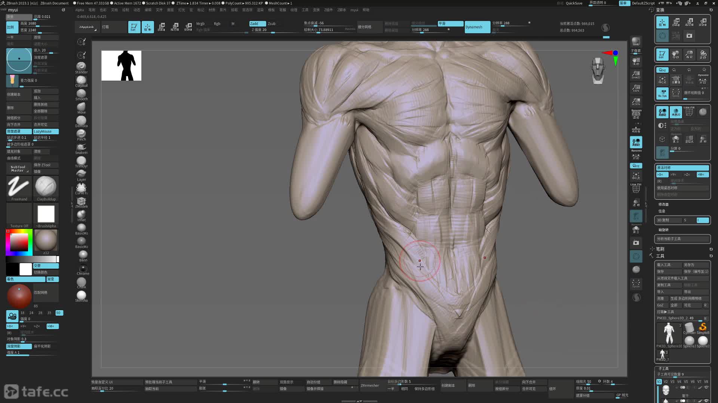Choose the Move brush

81,107
